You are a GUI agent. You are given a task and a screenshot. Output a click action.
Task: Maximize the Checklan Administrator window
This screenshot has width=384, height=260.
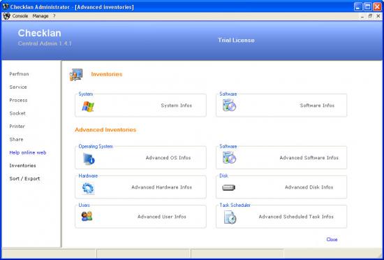click(x=368, y=7)
